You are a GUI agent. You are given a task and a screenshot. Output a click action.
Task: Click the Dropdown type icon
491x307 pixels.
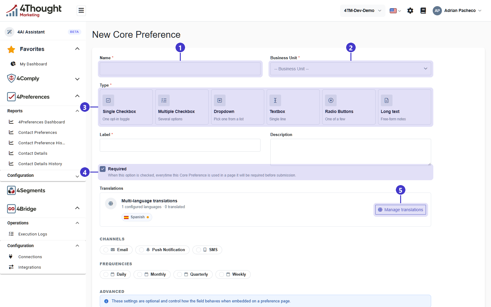click(x=220, y=100)
